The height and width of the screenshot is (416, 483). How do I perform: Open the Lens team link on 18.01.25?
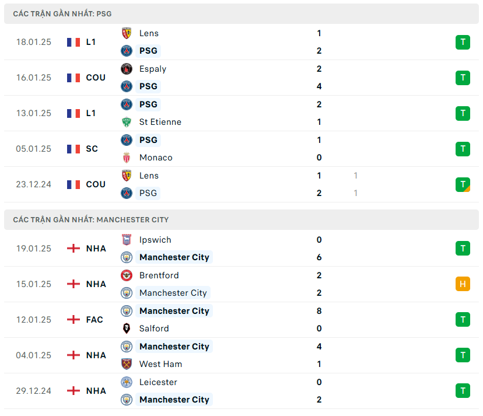pos(149,33)
